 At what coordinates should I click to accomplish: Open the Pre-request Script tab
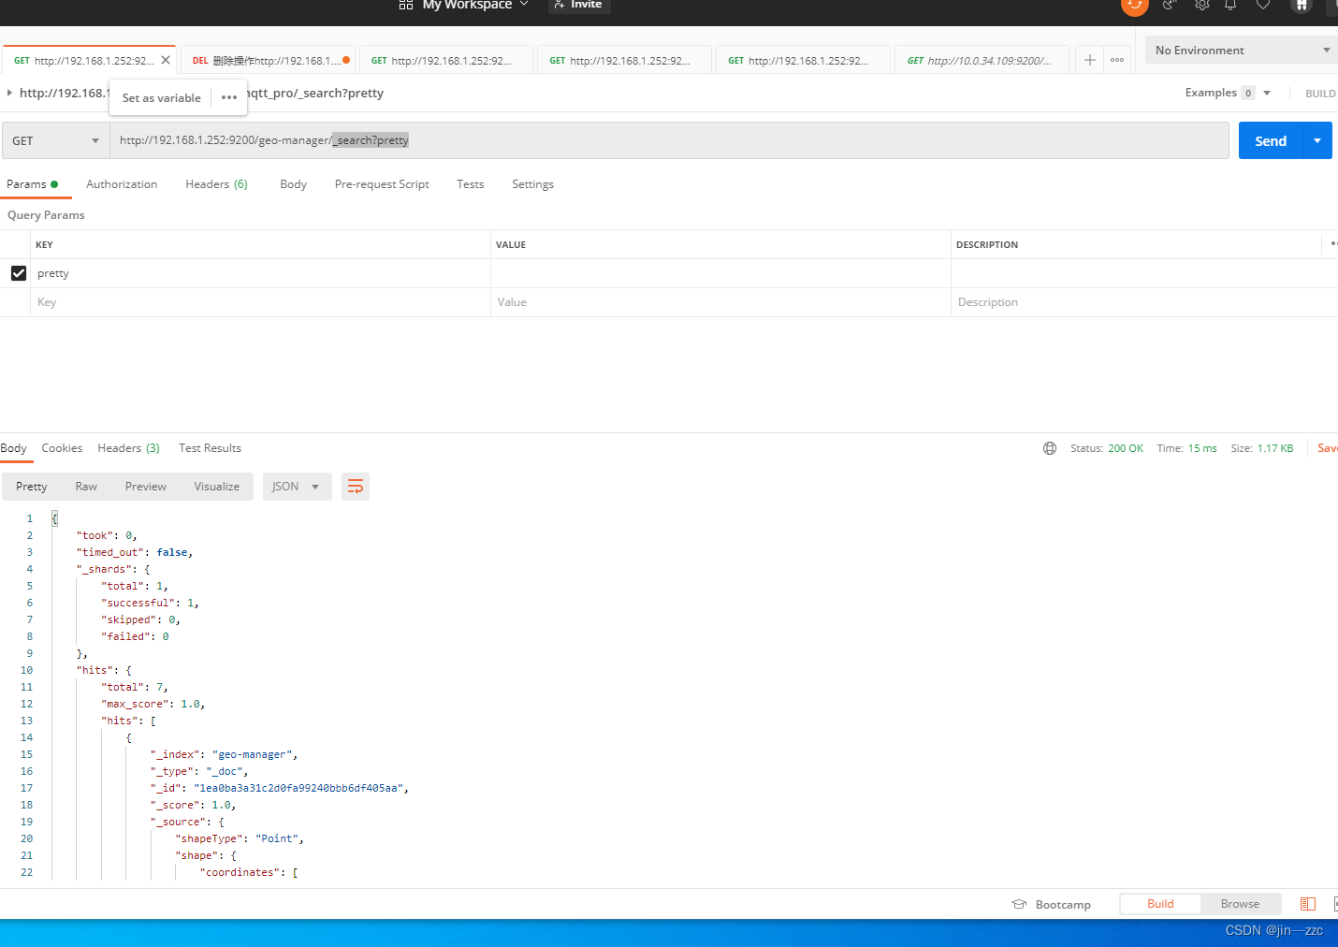click(x=382, y=184)
